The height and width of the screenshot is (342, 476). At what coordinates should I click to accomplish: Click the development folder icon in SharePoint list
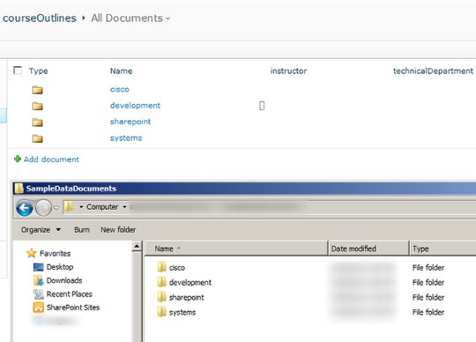[38, 106]
